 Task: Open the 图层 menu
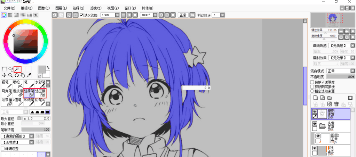click(61, 8)
